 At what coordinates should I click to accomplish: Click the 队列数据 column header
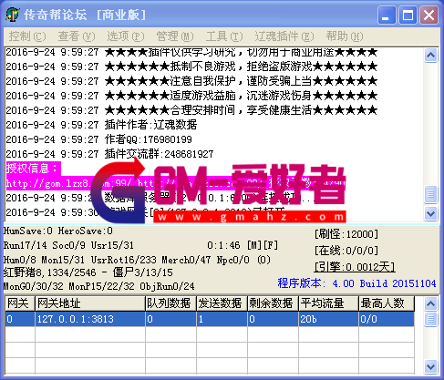[x=170, y=303]
